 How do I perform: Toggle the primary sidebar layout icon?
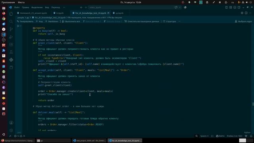[227, 8]
